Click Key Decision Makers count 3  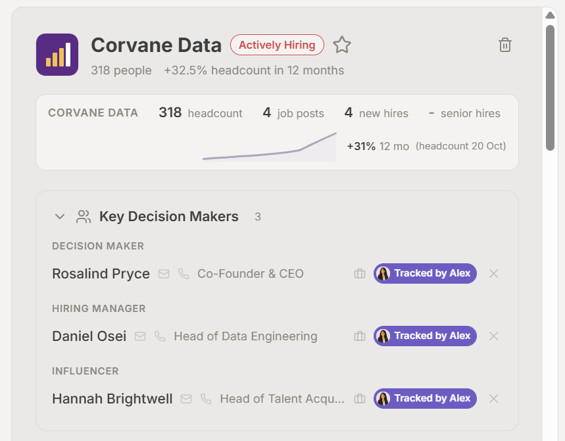tap(258, 217)
